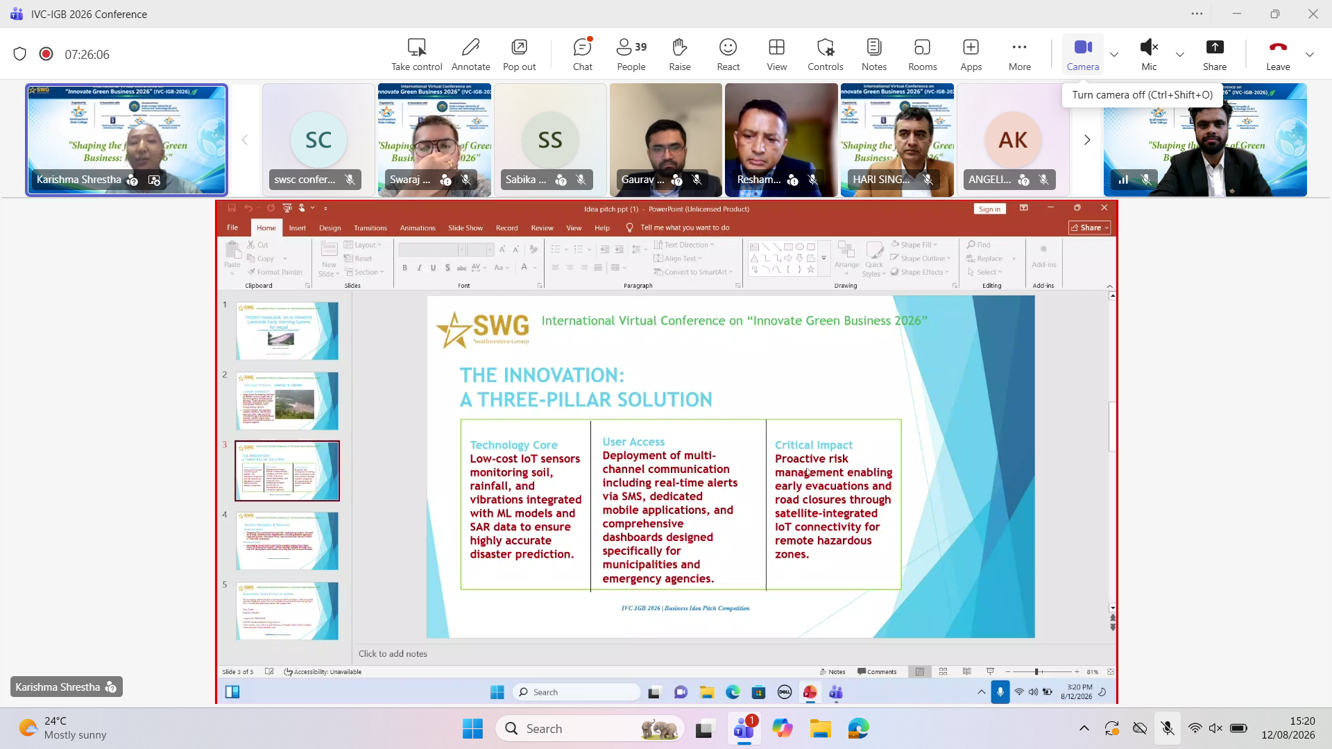Open the React emoji menu
The height and width of the screenshot is (749, 1332).
[x=728, y=55]
